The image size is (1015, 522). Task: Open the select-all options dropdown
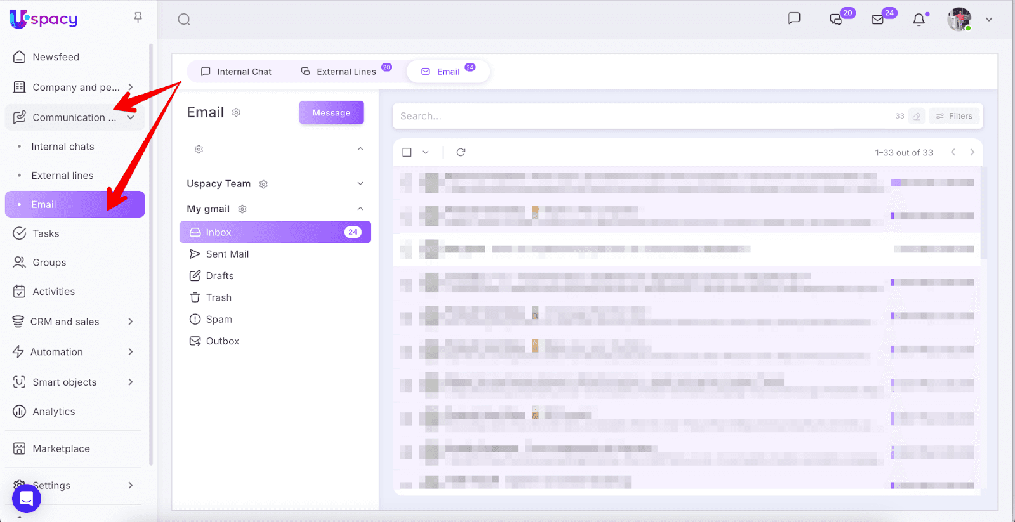[426, 152]
